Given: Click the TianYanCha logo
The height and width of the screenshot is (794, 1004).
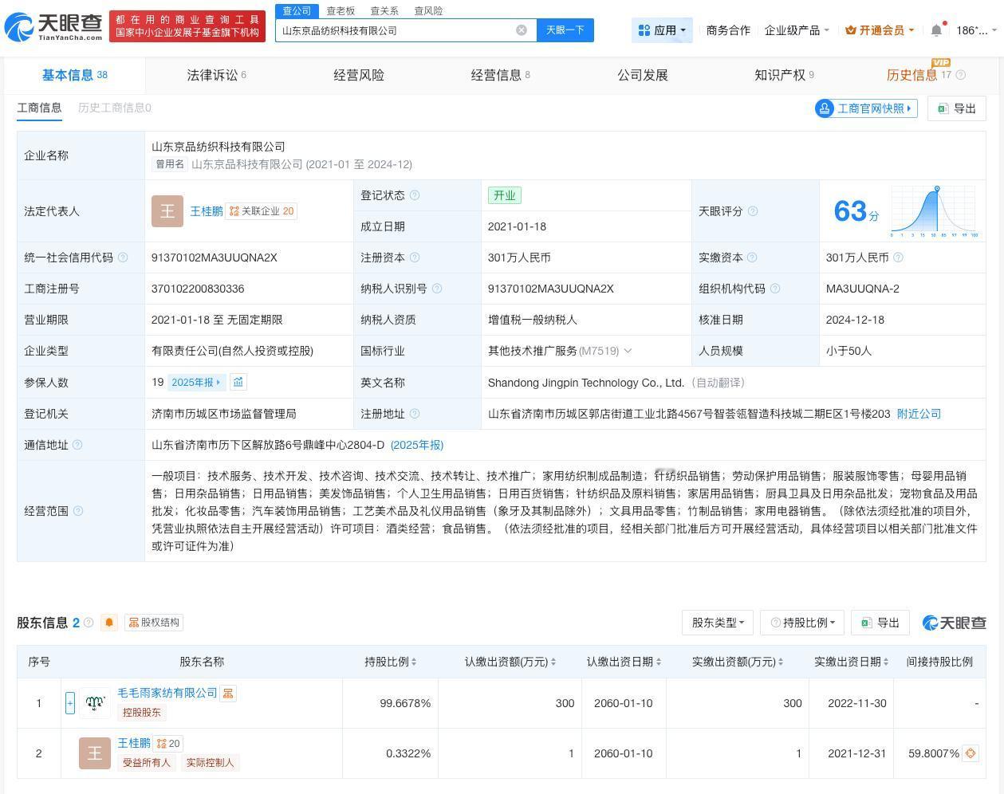Looking at the screenshot, I should (x=53, y=27).
